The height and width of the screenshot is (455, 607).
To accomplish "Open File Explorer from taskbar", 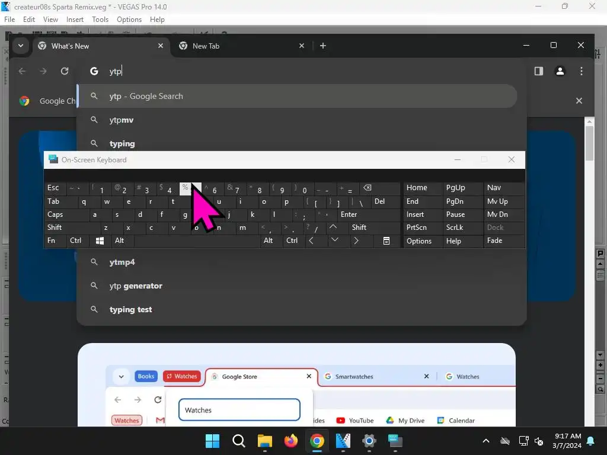I will pos(265,441).
